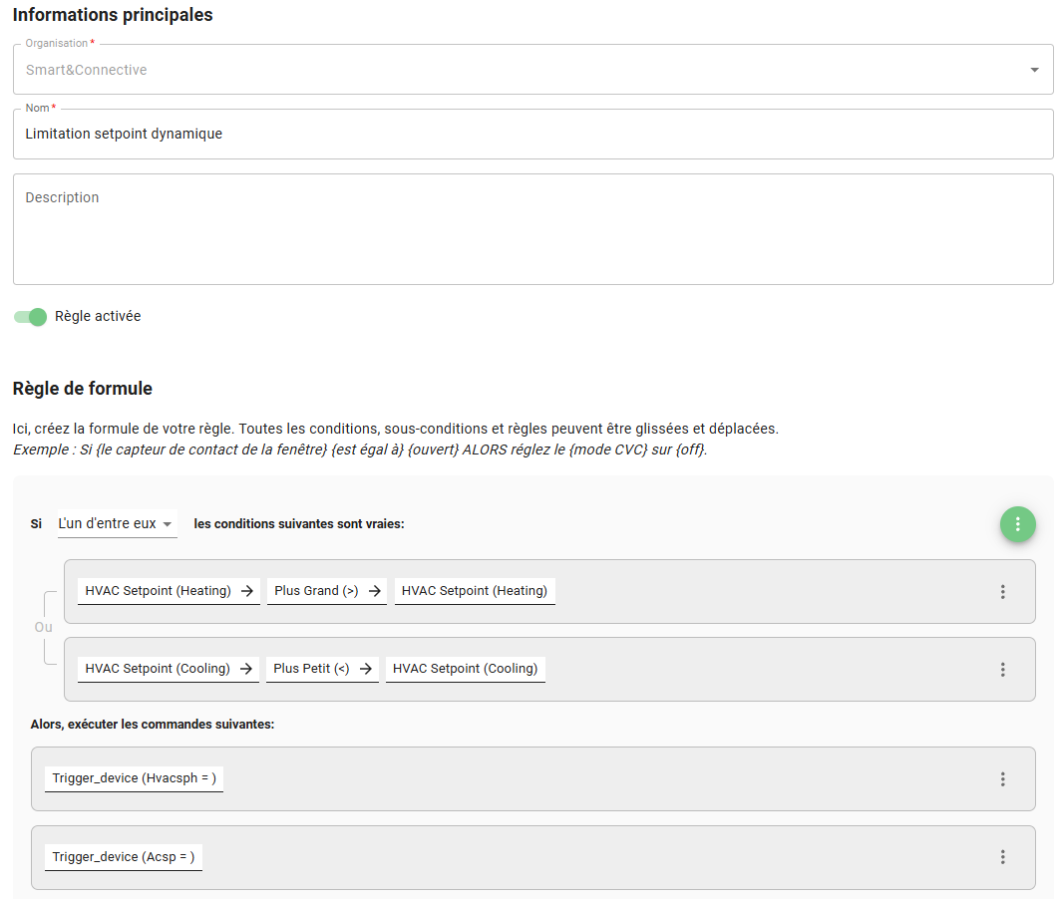
Task: Click arrow after Plus Petit (<) operator
Action: tap(366, 669)
